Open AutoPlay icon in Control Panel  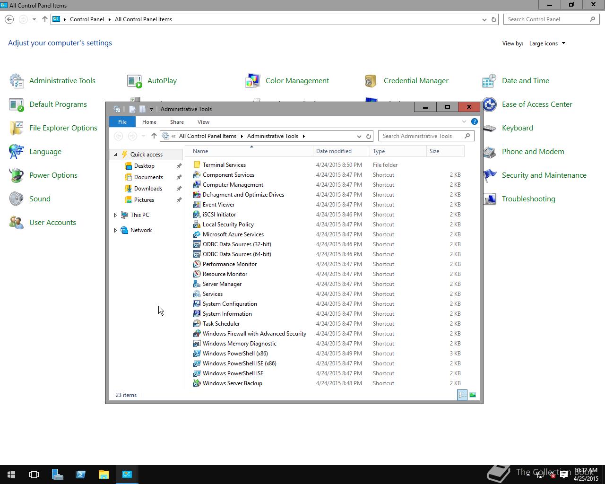pyautogui.click(x=135, y=81)
